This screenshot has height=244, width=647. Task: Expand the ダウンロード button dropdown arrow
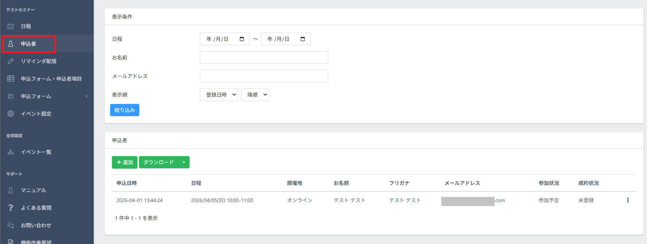coord(184,162)
